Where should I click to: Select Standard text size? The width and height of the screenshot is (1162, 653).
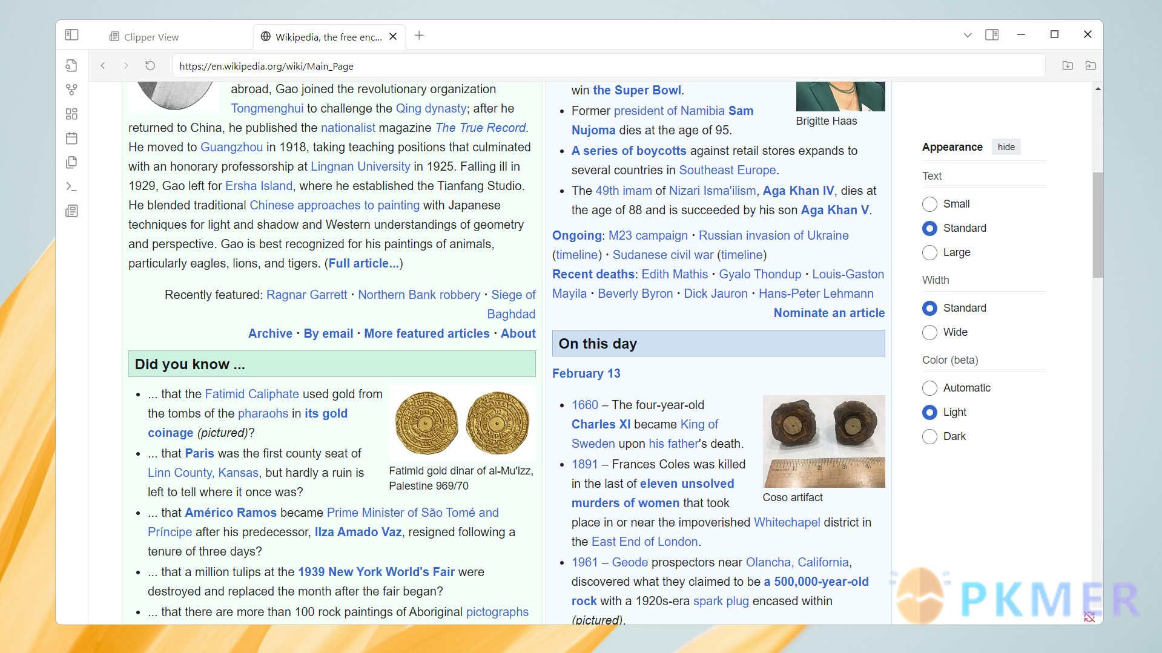pos(929,228)
